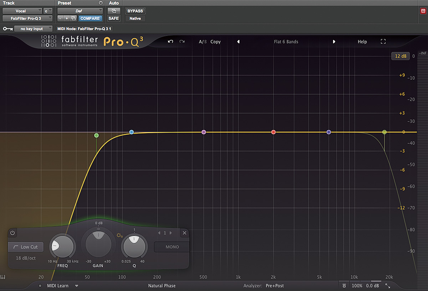Click the output options icon beside 100%
The width and height of the screenshot is (428, 291).
(344, 286)
